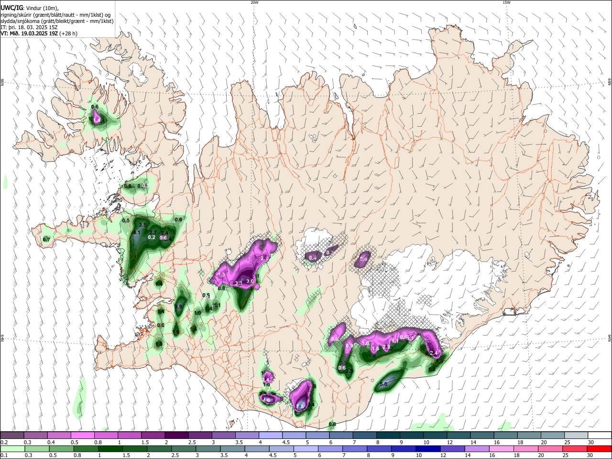Image resolution: width=612 pixels, height=459 pixels.
Task: Click the lilac 14 rain legend swatch
Action: pyautogui.click(x=476, y=448)
